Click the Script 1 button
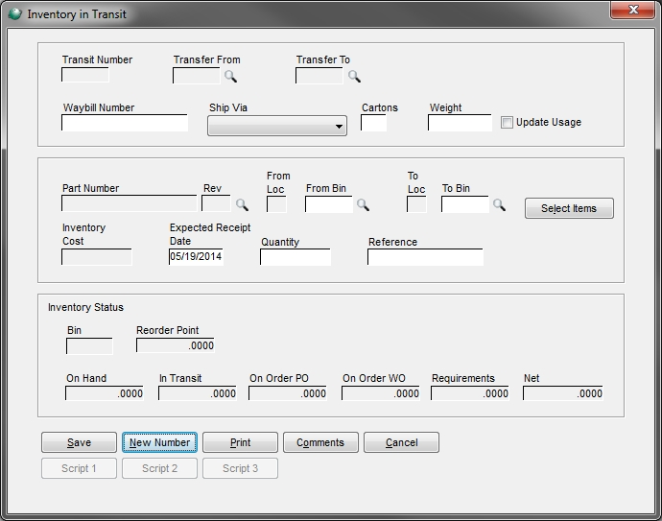 coord(79,468)
